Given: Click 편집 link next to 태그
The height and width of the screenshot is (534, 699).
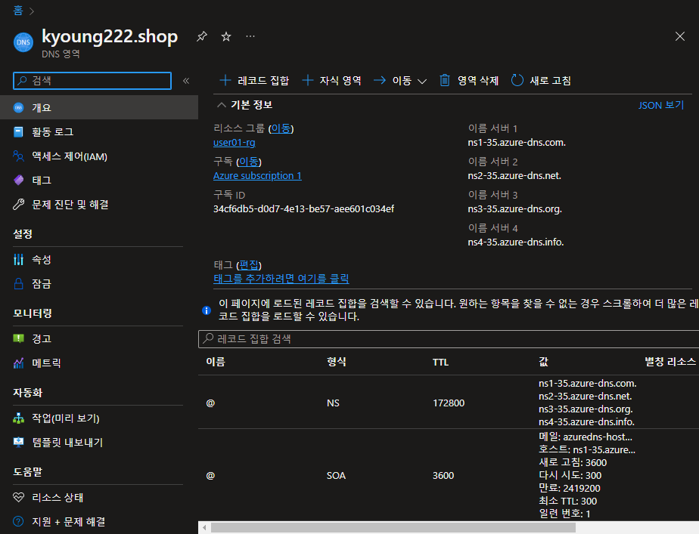Looking at the screenshot, I should 249,265.
